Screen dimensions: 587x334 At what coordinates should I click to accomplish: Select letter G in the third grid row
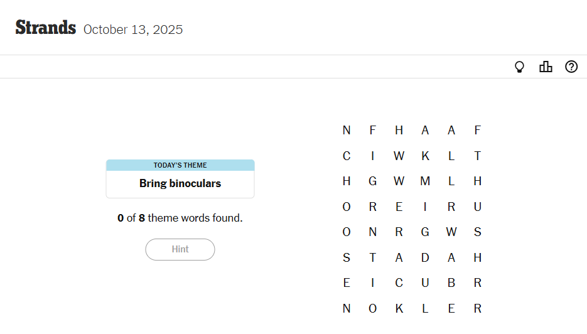point(373,181)
